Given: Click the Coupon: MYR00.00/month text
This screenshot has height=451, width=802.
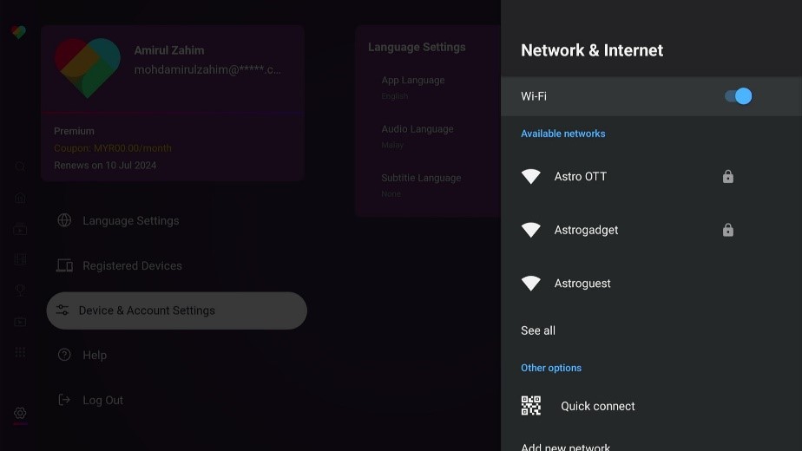Looking at the screenshot, I should coord(113,148).
